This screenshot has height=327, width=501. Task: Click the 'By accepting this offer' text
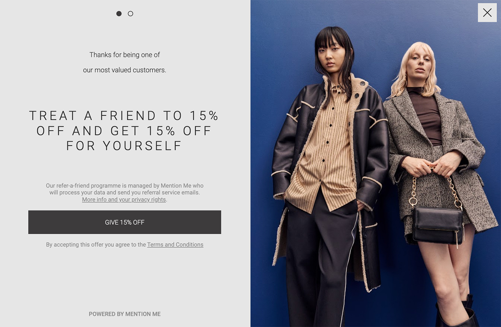(96, 244)
